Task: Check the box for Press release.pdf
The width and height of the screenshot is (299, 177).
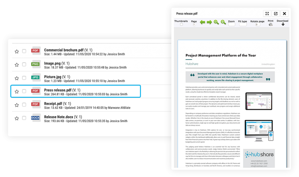Action: point(24,91)
